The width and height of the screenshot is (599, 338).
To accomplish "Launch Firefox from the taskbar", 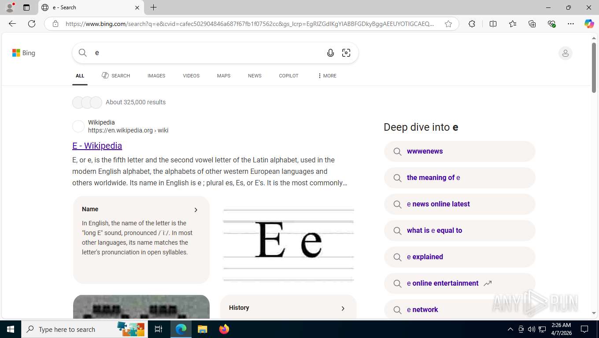I will (x=224, y=329).
